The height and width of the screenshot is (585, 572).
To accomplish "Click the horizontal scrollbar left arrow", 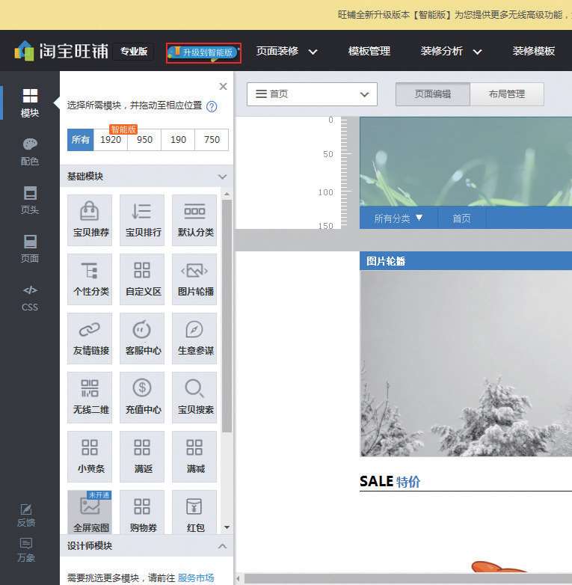I will coord(239,579).
